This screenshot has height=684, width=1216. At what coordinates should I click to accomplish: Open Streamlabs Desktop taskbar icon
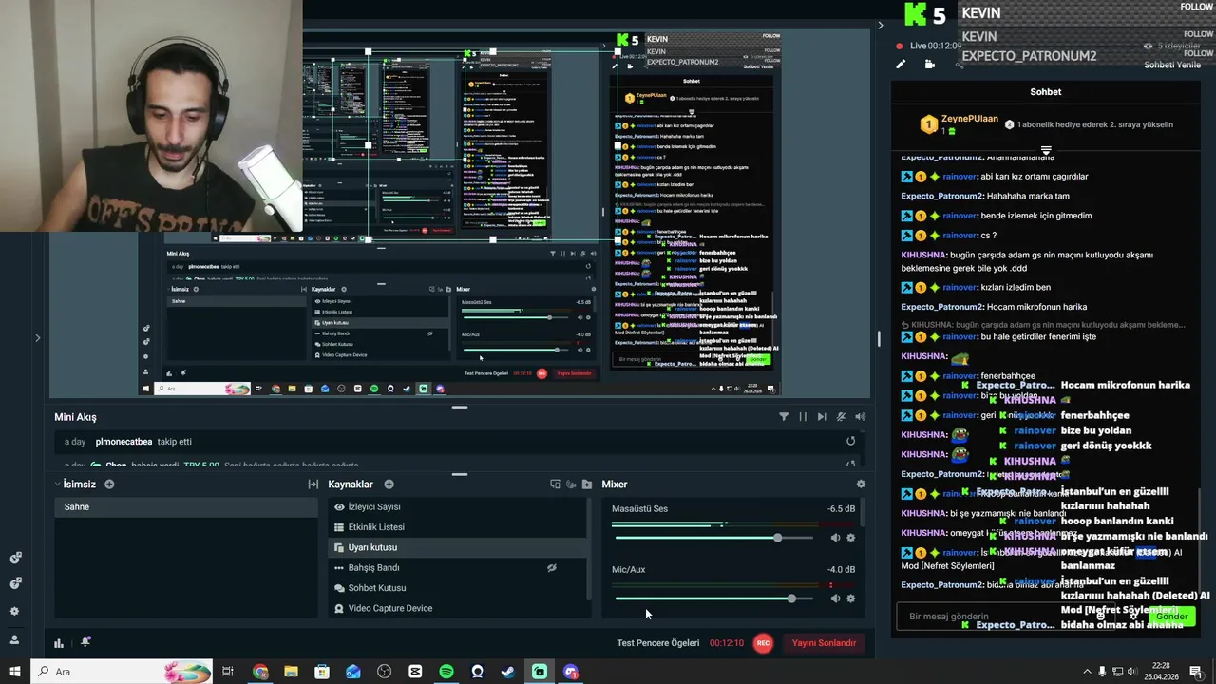tap(540, 672)
